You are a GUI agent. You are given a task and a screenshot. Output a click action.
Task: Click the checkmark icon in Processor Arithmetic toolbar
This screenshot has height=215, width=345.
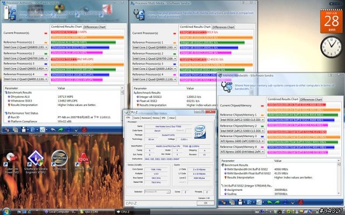(x=76, y=130)
